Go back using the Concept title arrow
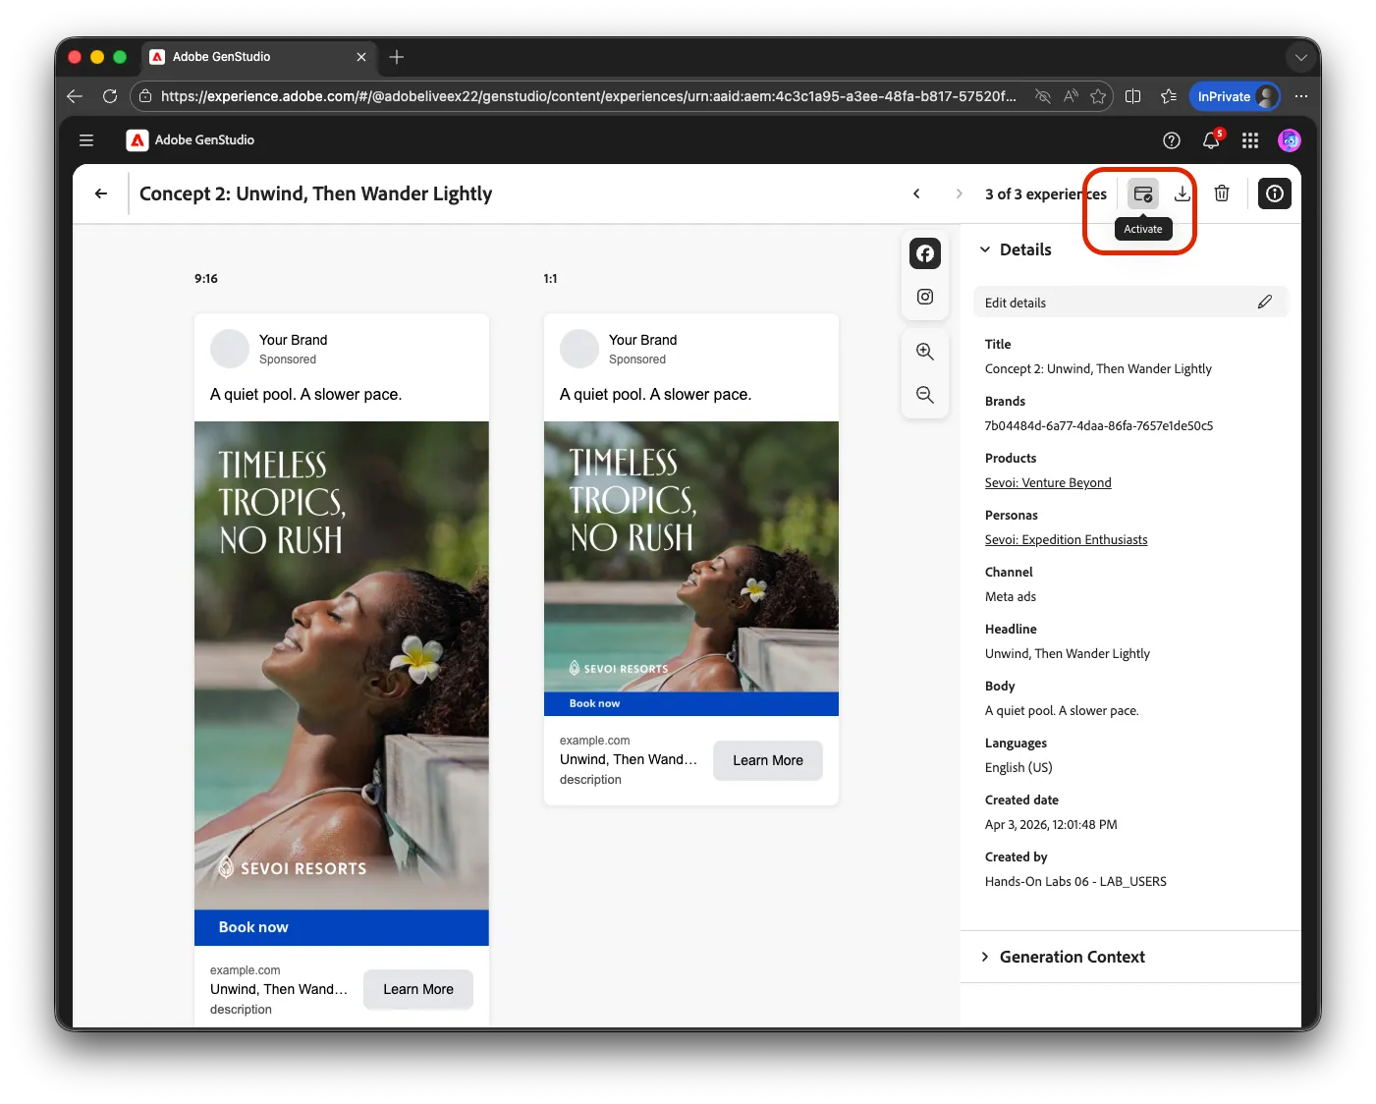Screen dimensions: 1376x1104 click(x=101, y=193)
